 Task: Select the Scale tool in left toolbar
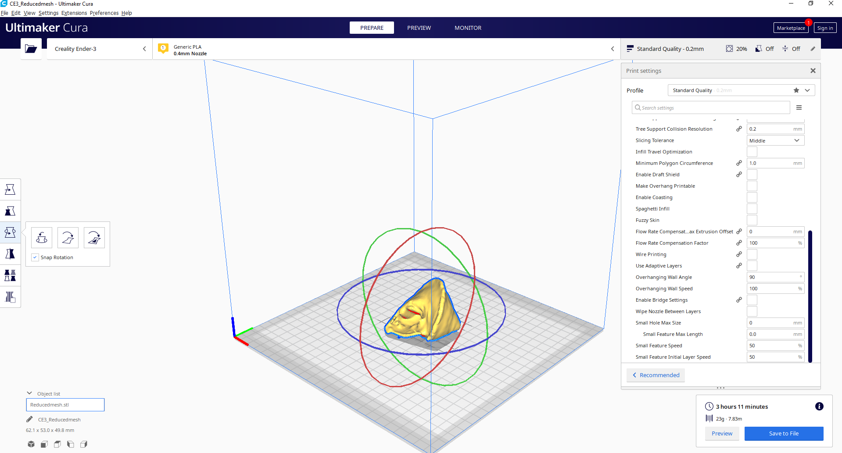10,211
